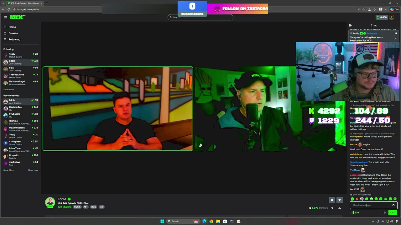The width and height of the screenshot is (401, 225).
Task: Focus the Kick search box
Action: click(x=200, y=17)
